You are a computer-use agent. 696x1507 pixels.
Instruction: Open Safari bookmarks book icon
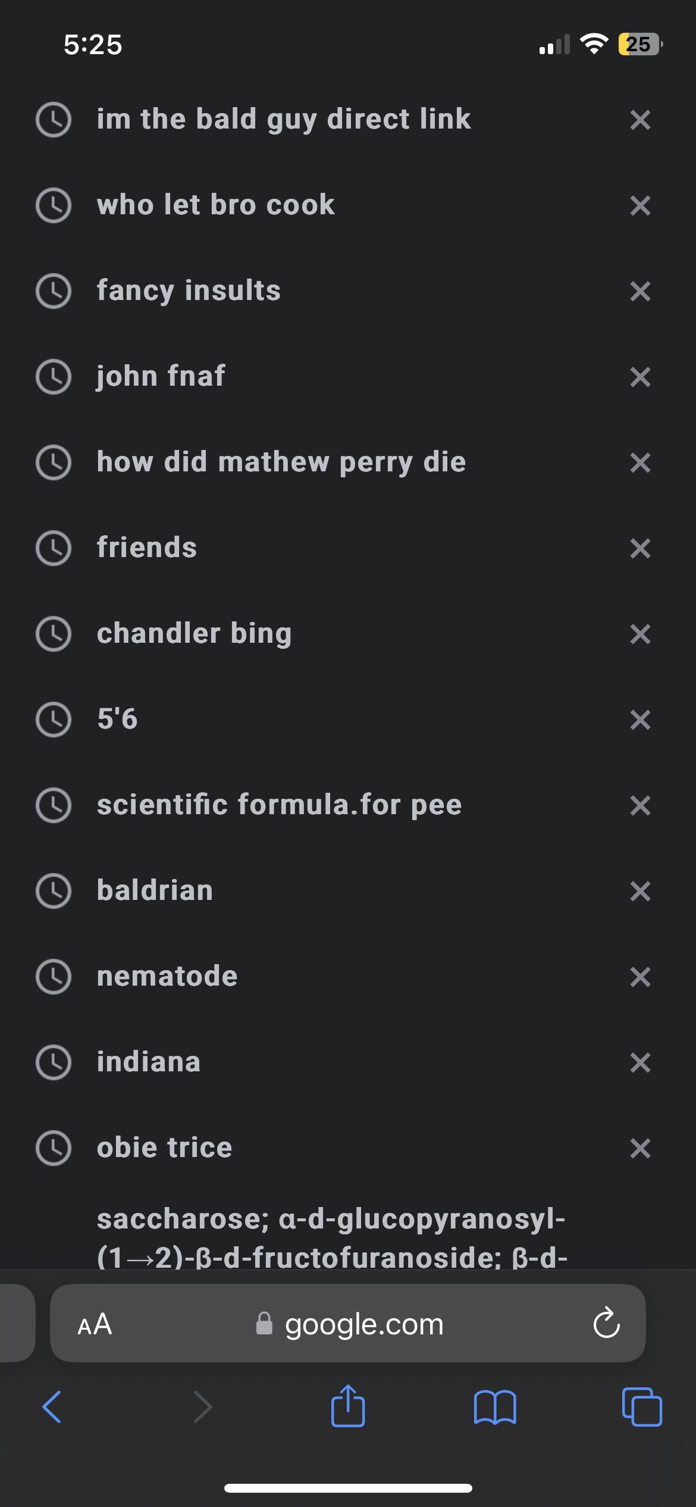click(495, 1406)
